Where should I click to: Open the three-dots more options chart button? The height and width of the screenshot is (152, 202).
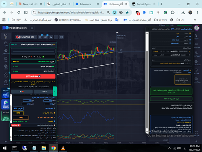pos(56,37)
